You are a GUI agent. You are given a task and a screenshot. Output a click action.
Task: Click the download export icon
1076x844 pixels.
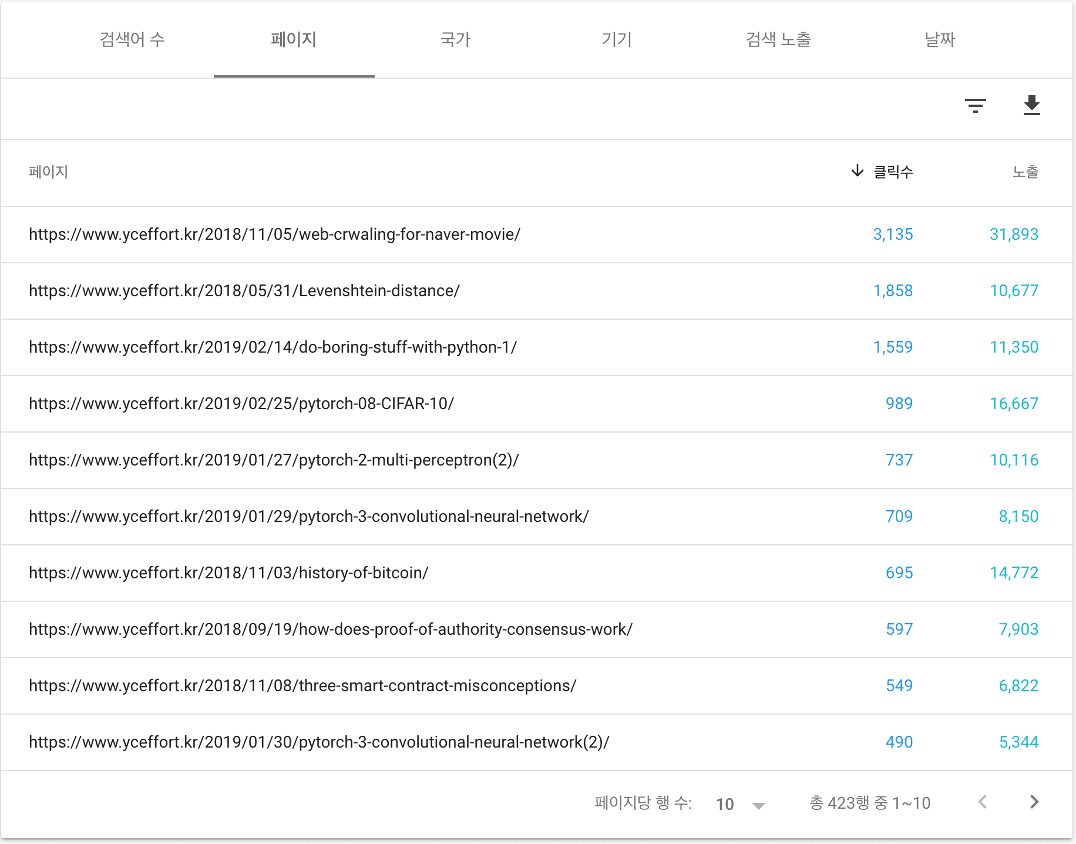click(x=1031, y=106)
